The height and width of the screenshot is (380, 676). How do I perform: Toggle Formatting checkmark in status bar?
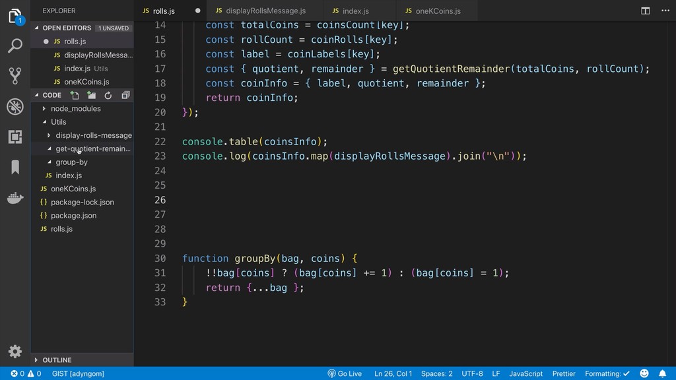[607, 373]
